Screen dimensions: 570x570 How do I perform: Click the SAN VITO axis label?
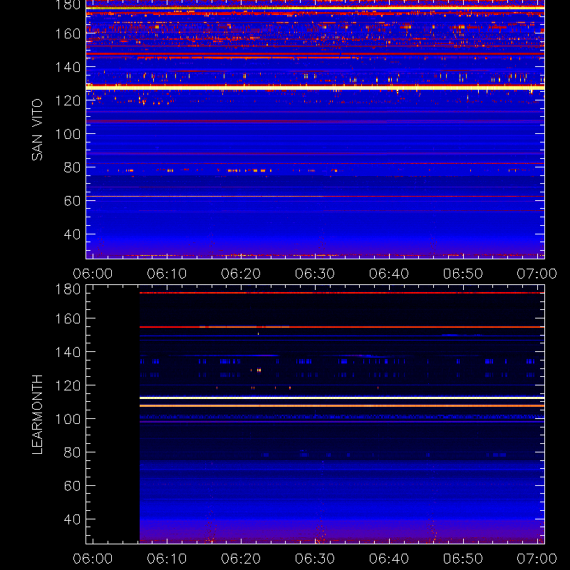pos(37,130)
